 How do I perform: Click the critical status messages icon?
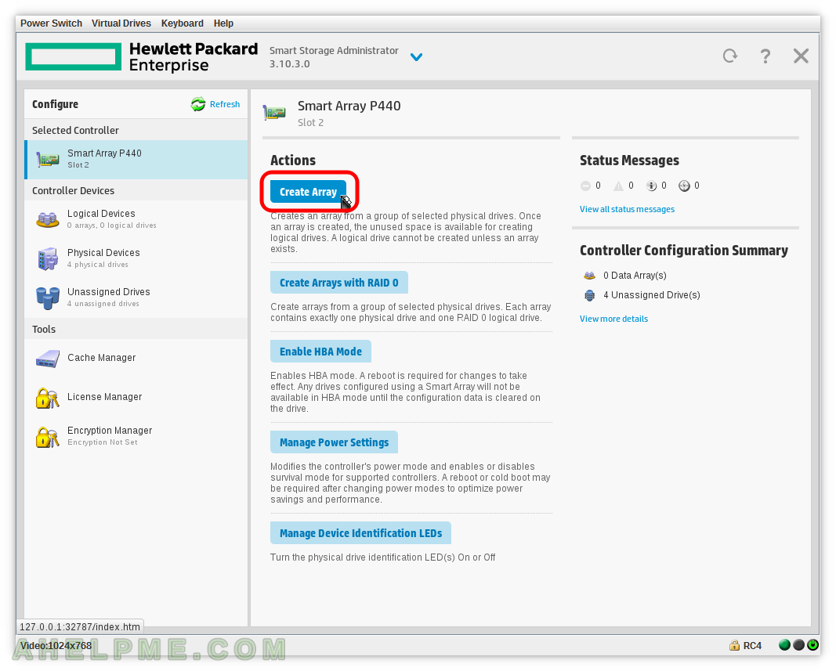point(585,186)
